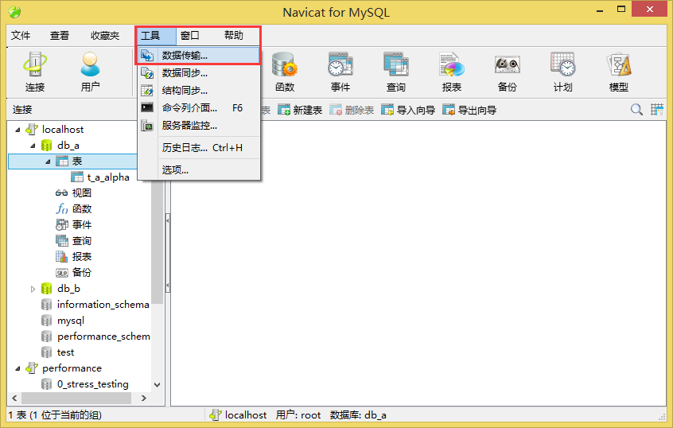This screenshot has width=673, height=428.
Task: Click the 导出向导 export wizard button
Action: 469,110
